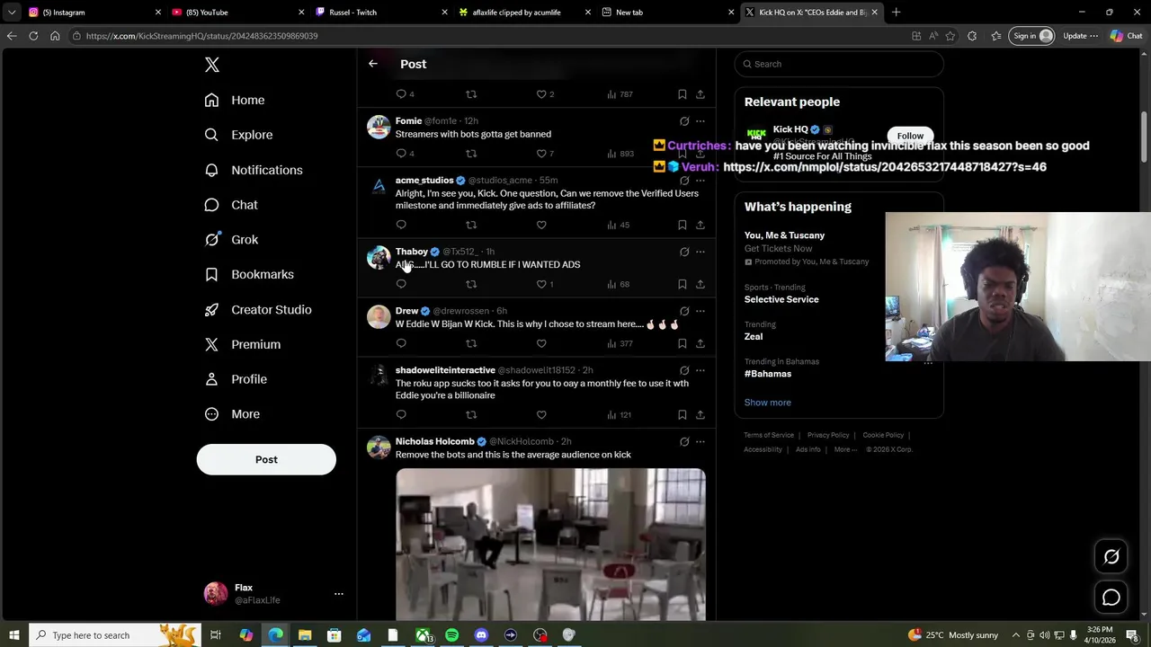This screenshot has height=647, width=1151.
Task: Open the #Bahamas trending topic
Action: tap(768, 374)
